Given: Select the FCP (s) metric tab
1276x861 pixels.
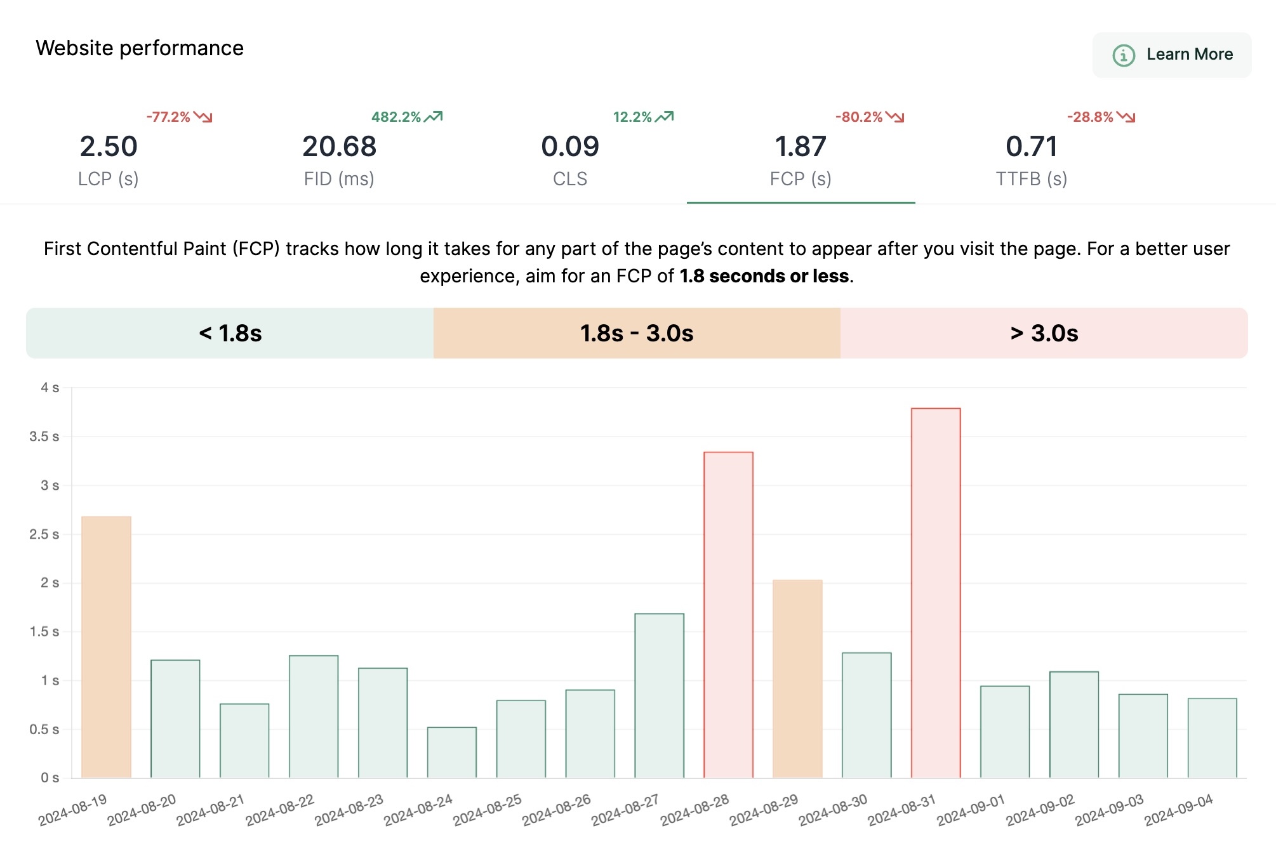Looking at the screenshot, I should pos(801,154).
